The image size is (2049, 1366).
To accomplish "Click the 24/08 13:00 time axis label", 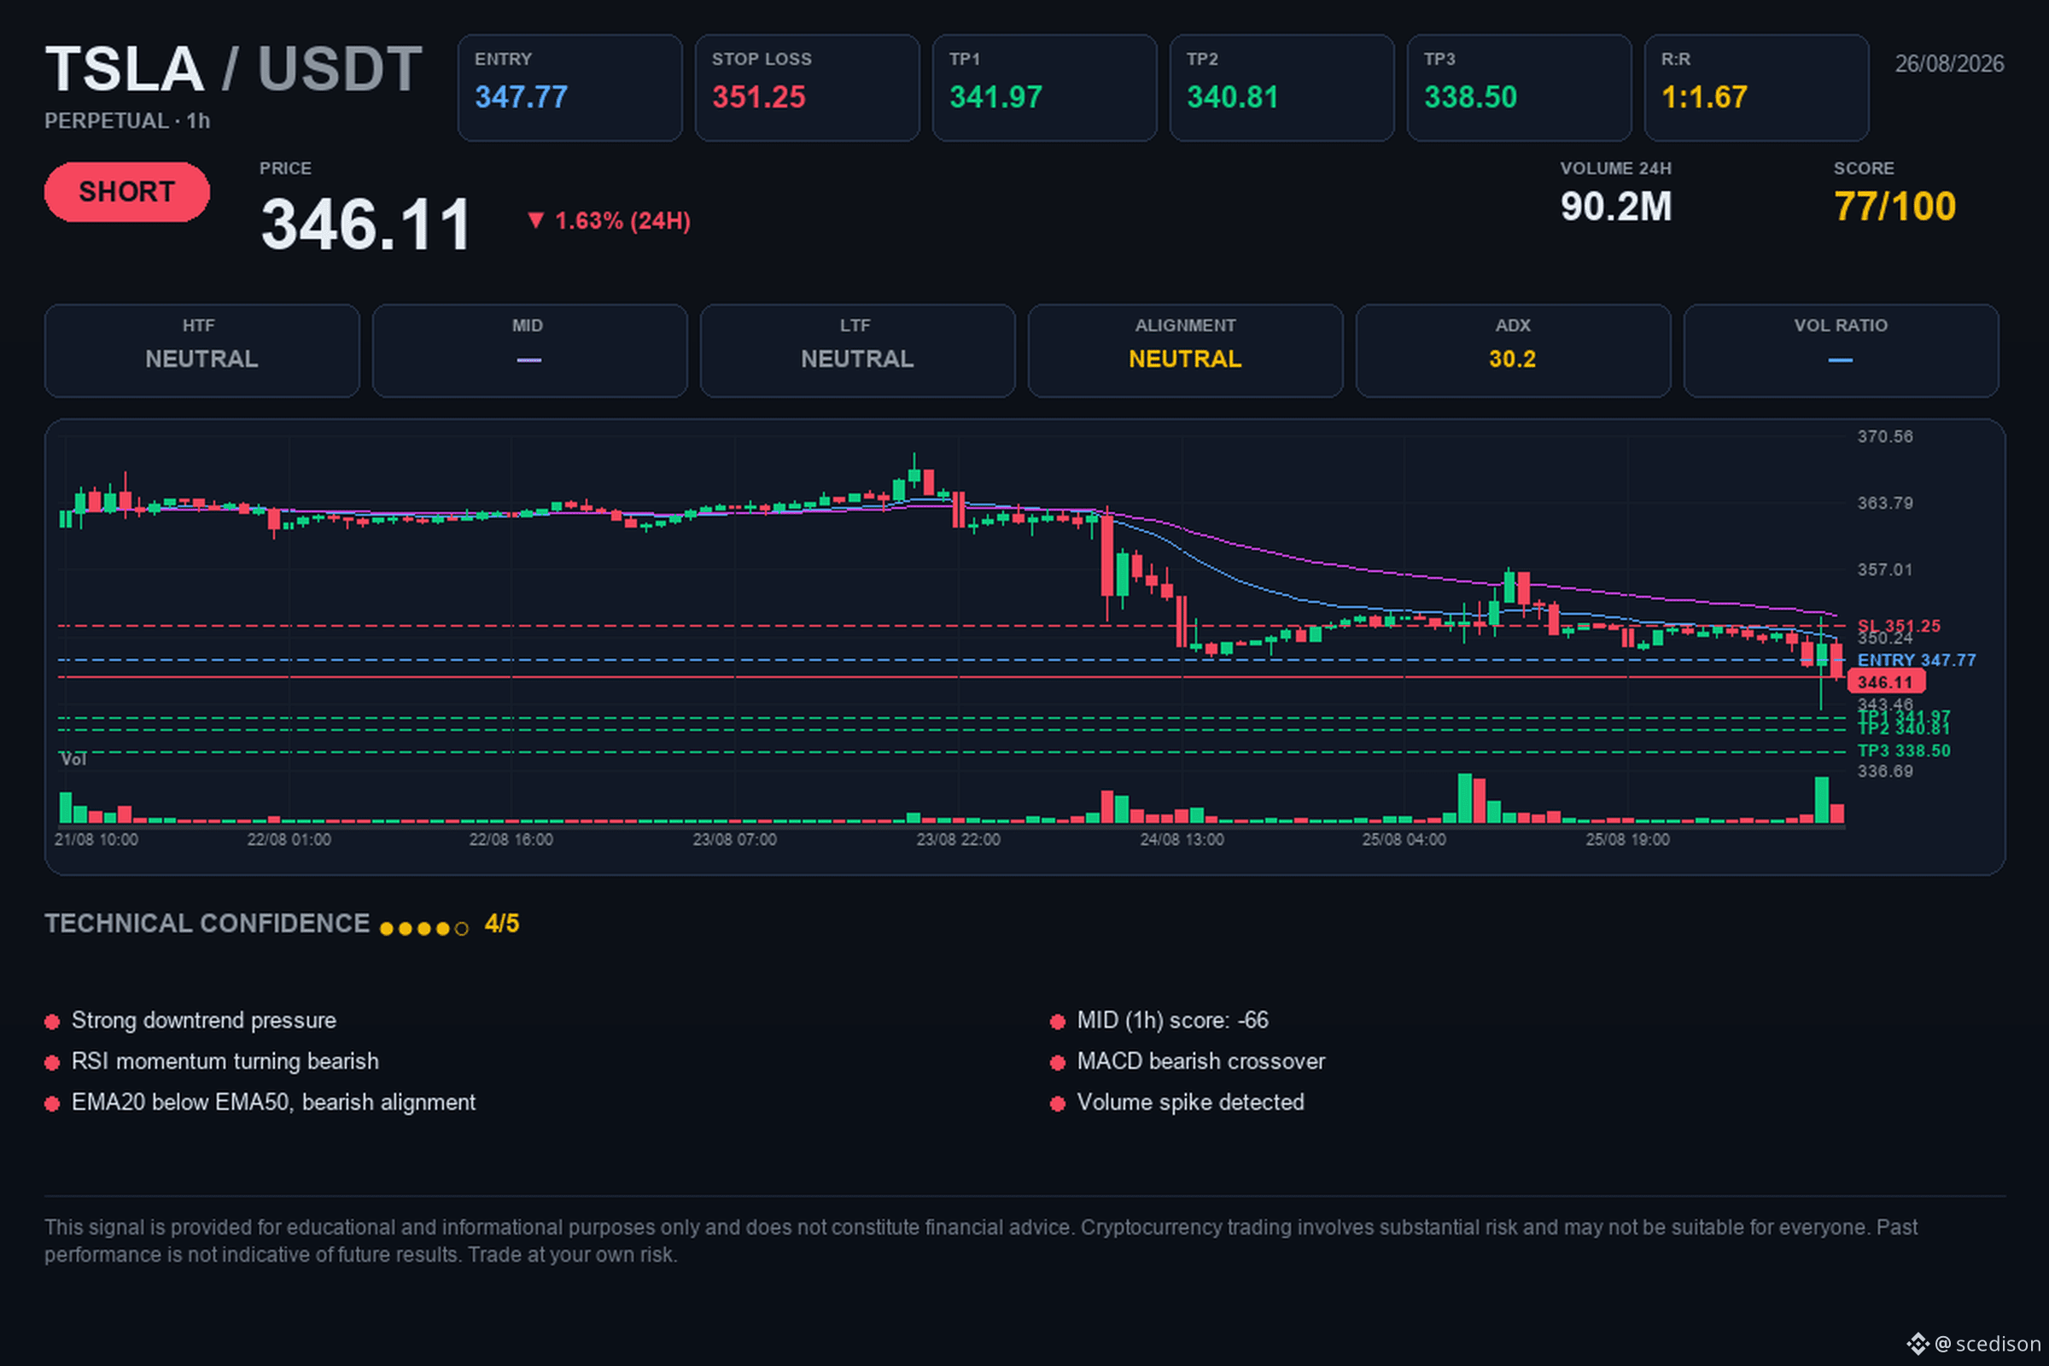I will click(1182, 840).
